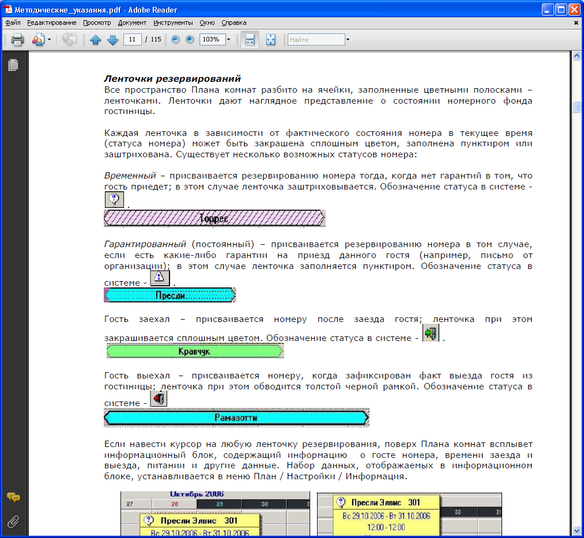
Task: Click the Adobe Reader title bar icon
Action: pyautogui.click(x=8, y=10)
